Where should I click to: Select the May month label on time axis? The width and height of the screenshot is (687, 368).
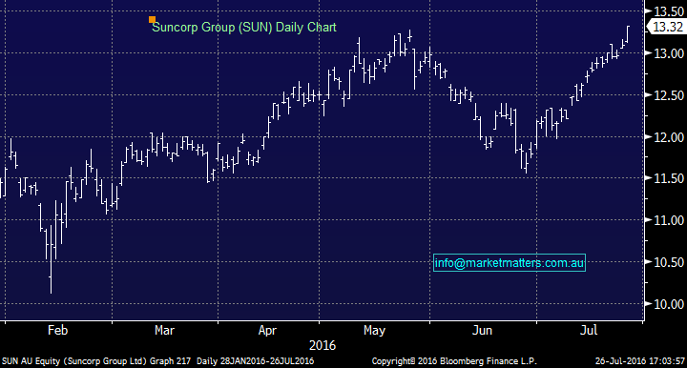click(374, 331)
